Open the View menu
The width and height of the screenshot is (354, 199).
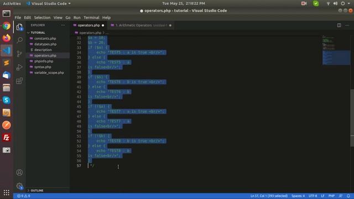pos(58,18)
